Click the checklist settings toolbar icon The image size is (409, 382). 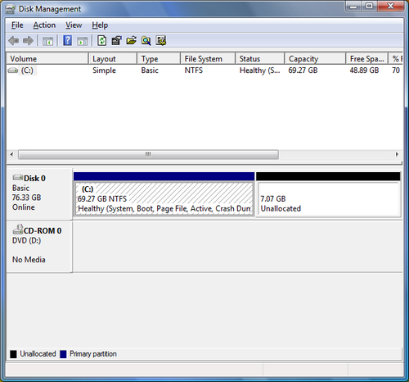point(161,41)
